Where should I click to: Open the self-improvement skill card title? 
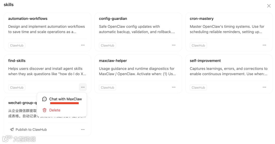pos(205,61)
